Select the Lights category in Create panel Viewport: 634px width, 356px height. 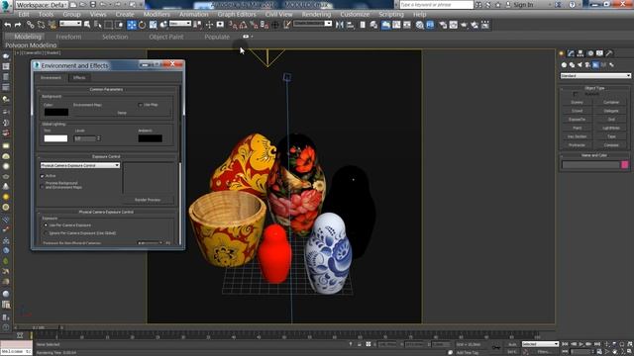[x=580, y=64]
